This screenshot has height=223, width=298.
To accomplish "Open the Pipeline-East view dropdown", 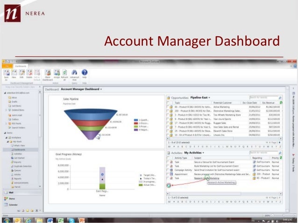I will 209,98.
